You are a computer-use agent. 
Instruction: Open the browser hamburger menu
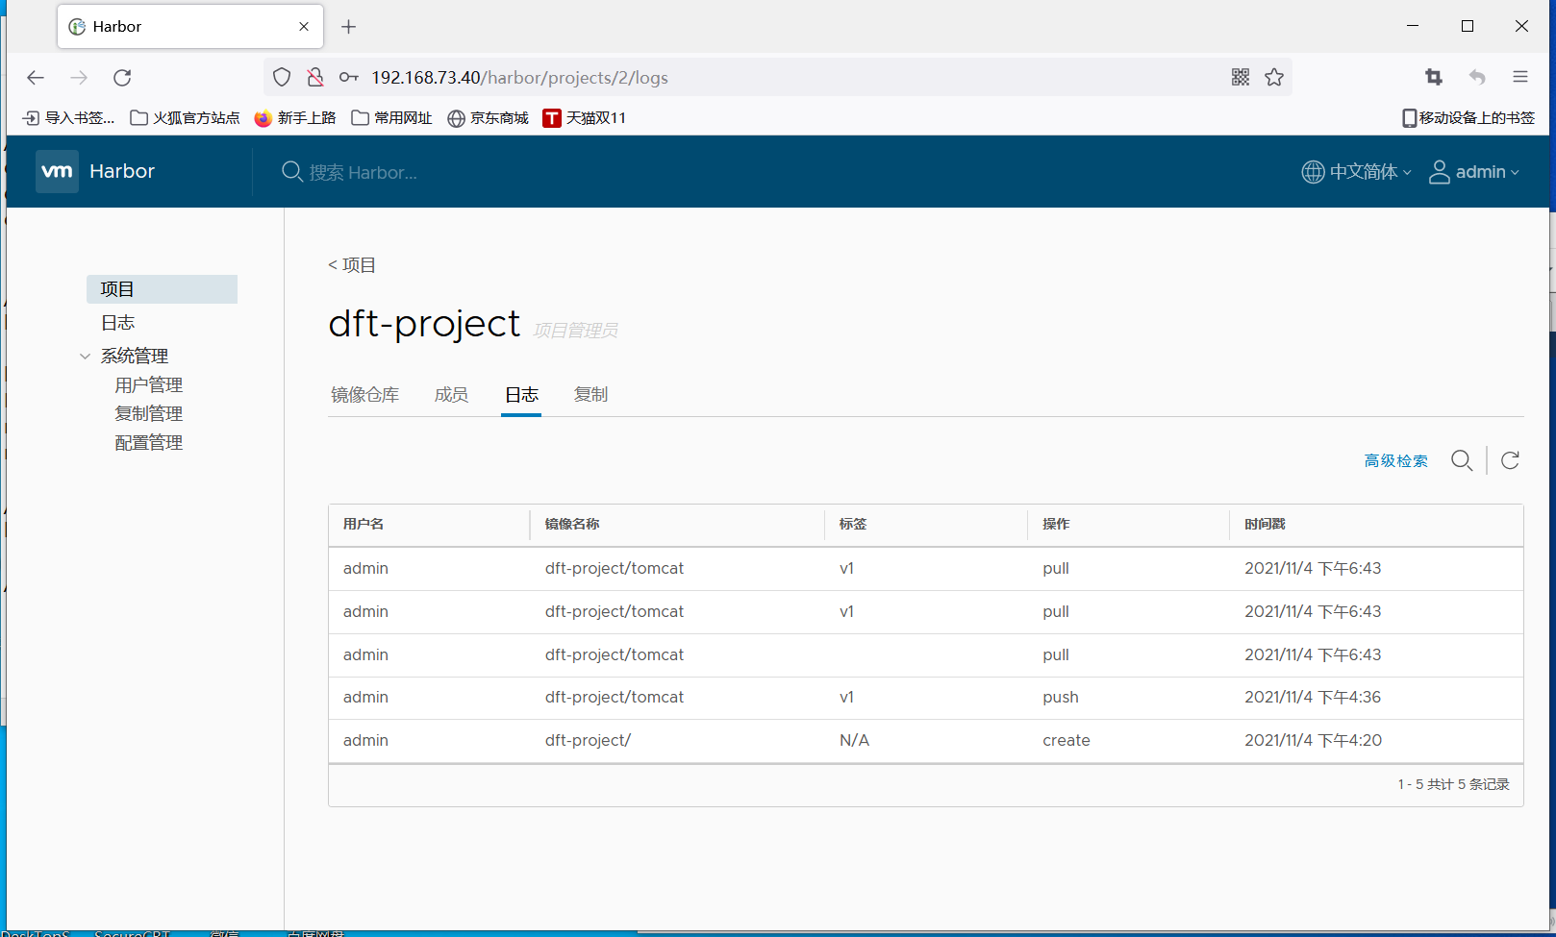pos(1520,78)
